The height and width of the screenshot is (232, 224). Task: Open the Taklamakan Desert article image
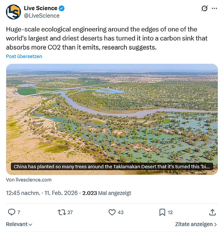pyautogui.click(x=112, y=115)
